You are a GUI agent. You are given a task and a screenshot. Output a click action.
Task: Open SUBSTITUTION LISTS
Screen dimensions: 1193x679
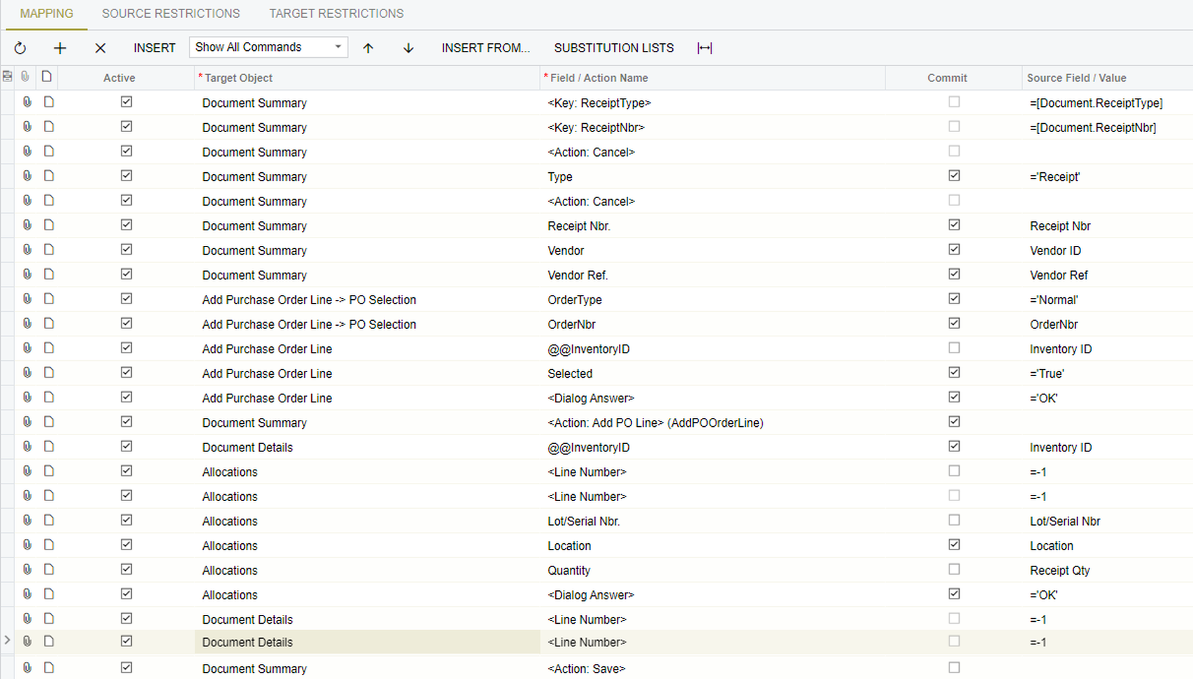[613, 48]
